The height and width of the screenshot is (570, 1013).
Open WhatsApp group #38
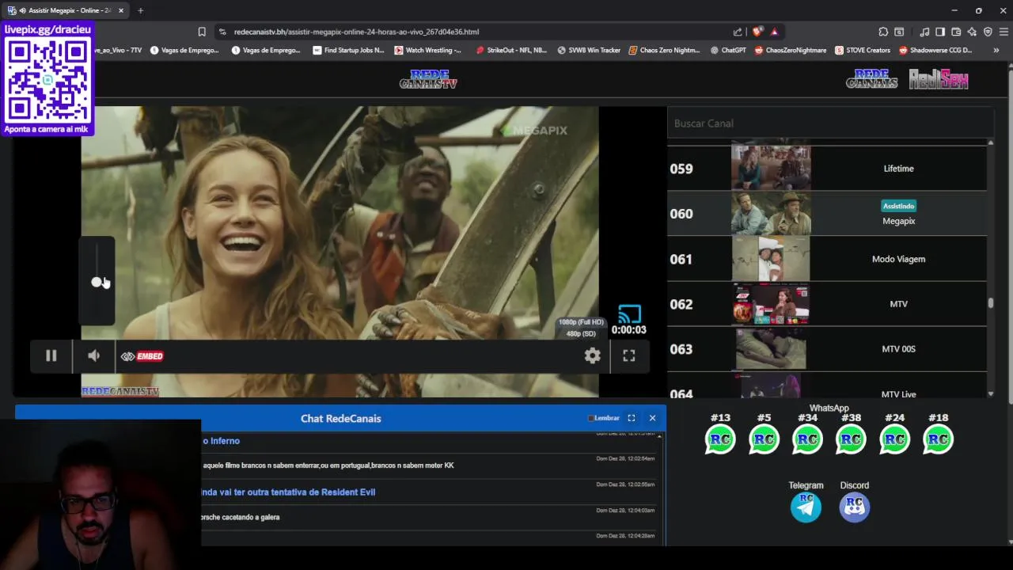(x=851, y=439)
